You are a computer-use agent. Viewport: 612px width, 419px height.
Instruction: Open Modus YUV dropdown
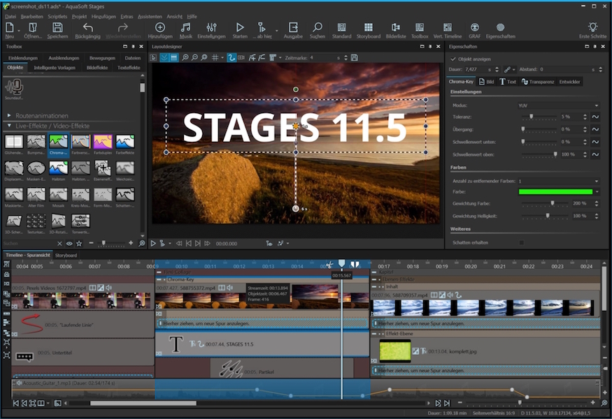coord(558,105)
